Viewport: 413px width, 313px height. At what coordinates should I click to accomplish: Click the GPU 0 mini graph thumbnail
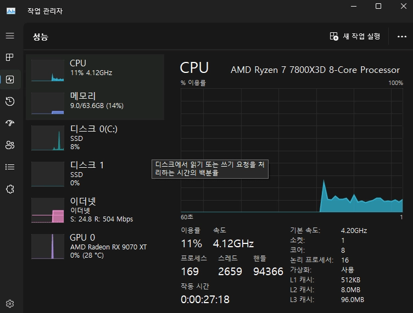[48, 247]
